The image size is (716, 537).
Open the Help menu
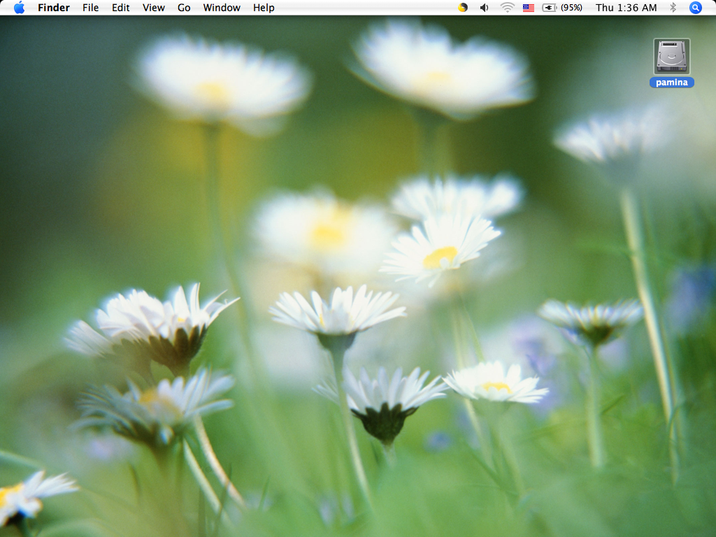point(264,8)
